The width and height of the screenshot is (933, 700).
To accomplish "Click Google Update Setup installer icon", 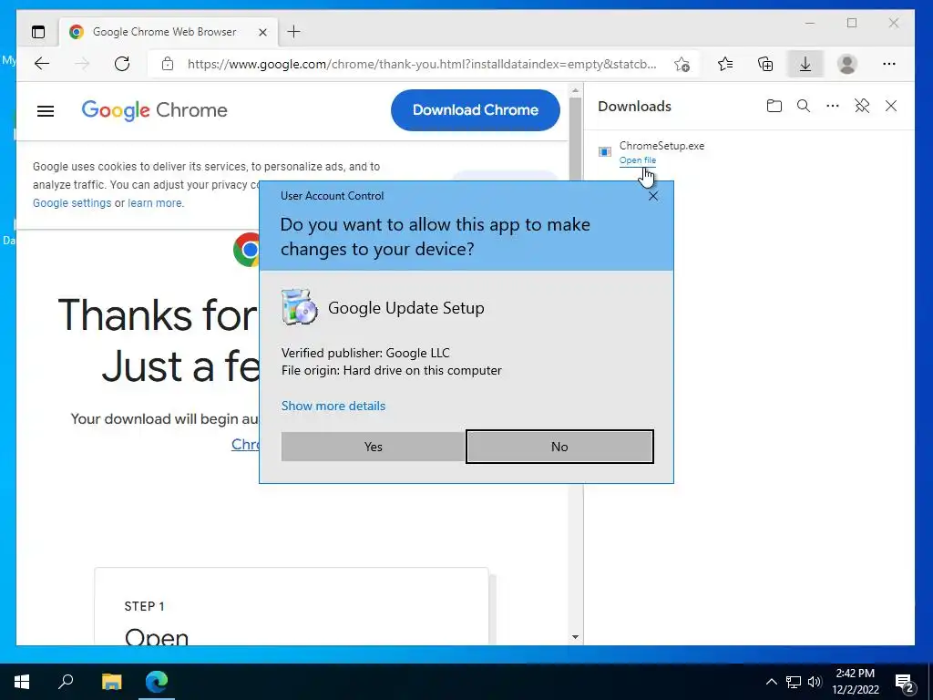I will (299, 307).
